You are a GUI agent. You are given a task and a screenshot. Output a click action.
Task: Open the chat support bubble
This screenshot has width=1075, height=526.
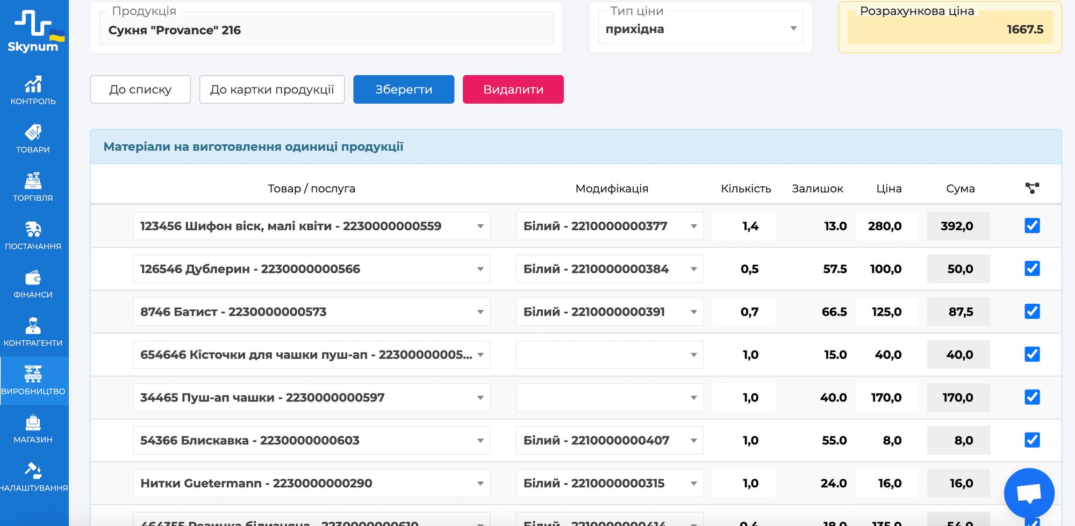[x=1029, y=493]
